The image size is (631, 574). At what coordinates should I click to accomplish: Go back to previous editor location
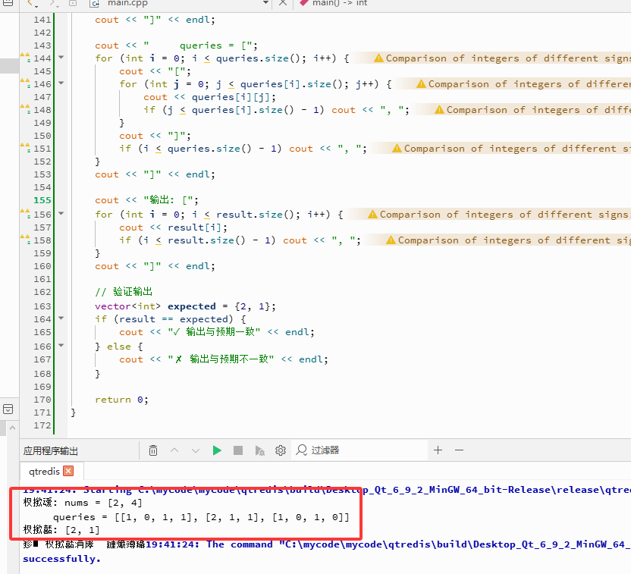pyautogui.click(x=30, y=3)
